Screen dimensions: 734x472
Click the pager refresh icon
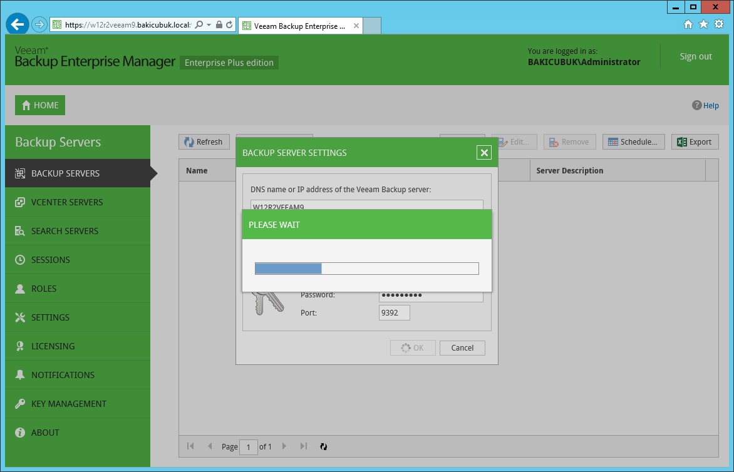pyautogui.click(x=323, y=447)
